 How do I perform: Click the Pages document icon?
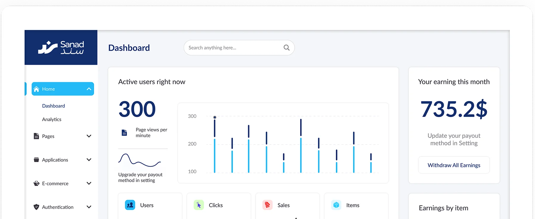[x=37, y=136]
